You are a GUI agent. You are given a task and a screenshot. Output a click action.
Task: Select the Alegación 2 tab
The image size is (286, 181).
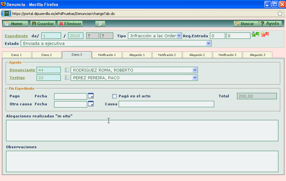point(197,55)
